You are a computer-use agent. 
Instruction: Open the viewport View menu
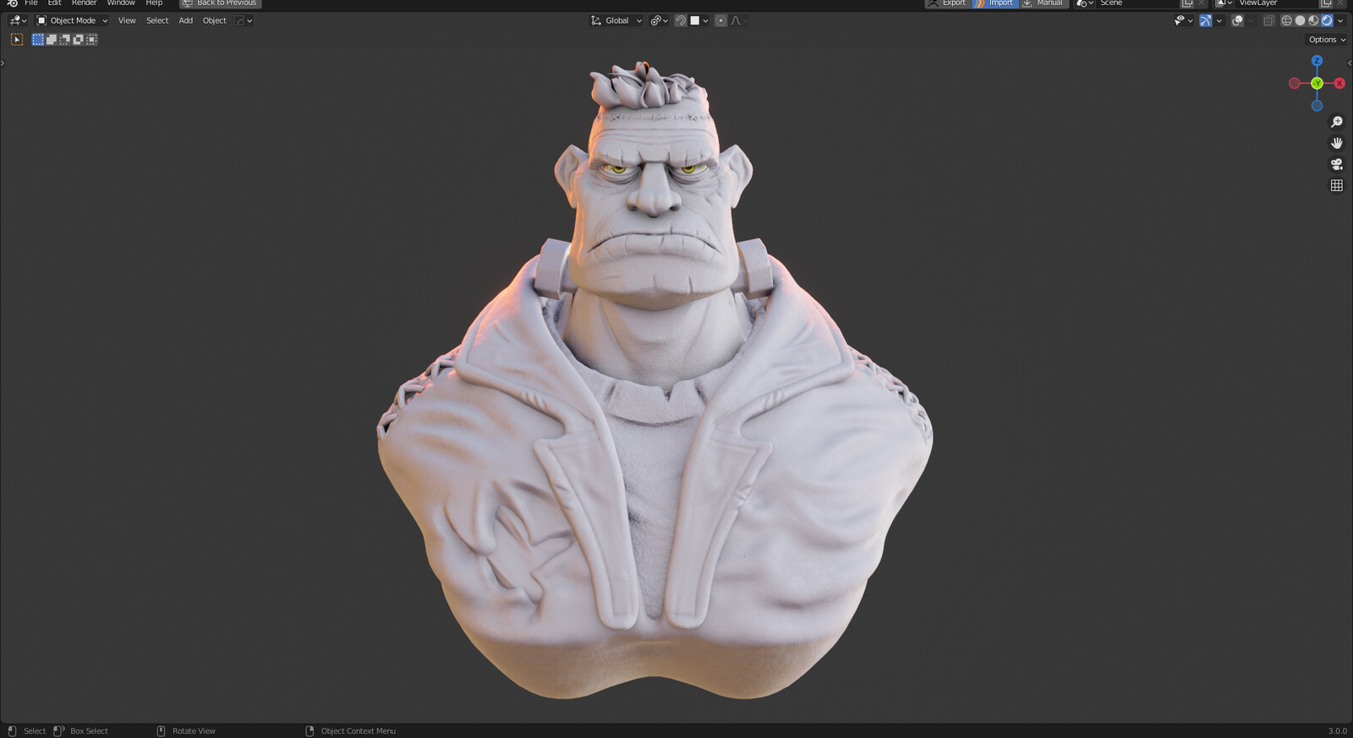point(127,20)
